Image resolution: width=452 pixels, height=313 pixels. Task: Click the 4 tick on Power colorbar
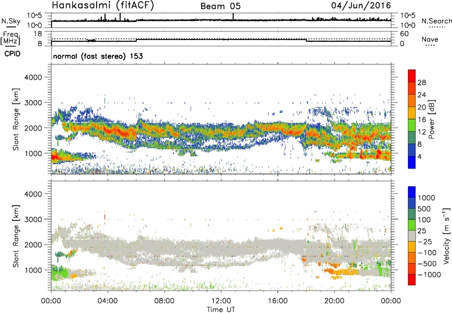420,156
